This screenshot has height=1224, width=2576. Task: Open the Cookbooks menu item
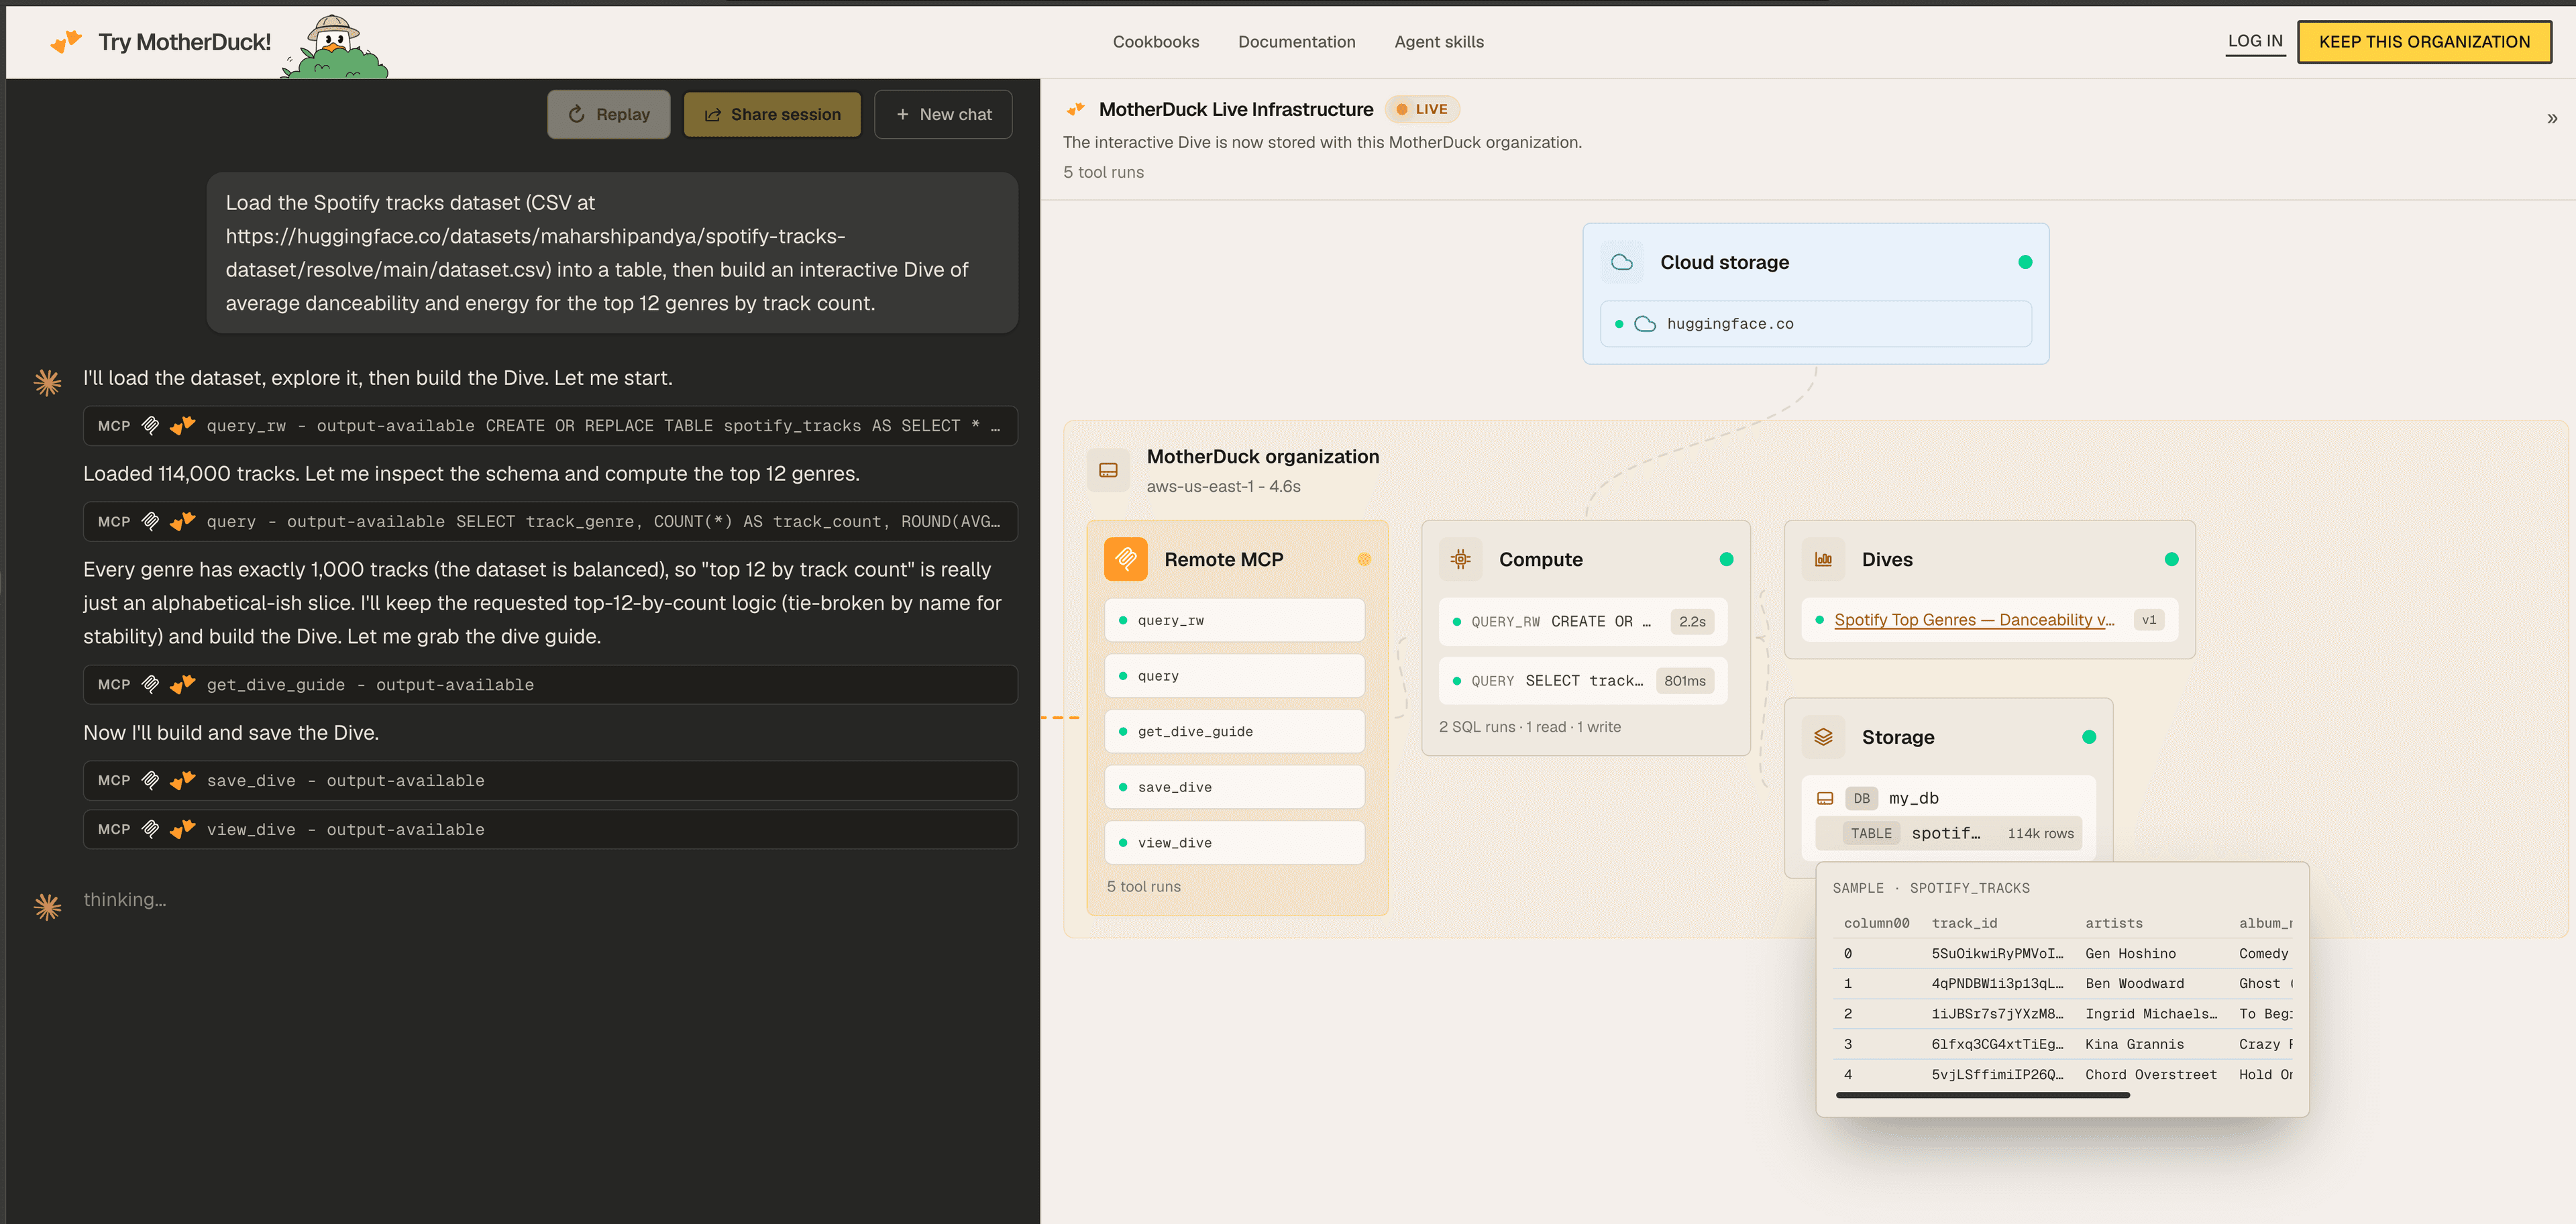(1156, 42)
